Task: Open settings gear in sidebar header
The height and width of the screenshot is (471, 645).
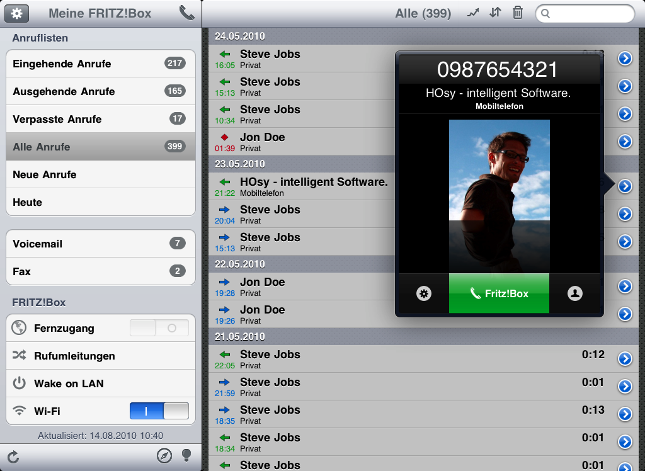Action: click(18, 13)
